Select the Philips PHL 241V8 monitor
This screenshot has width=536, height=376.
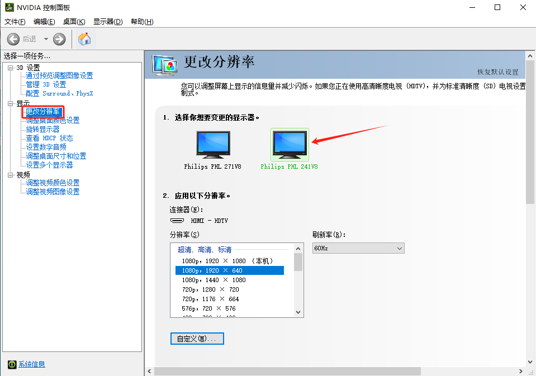pyautogui.click(x=290, y=150)
